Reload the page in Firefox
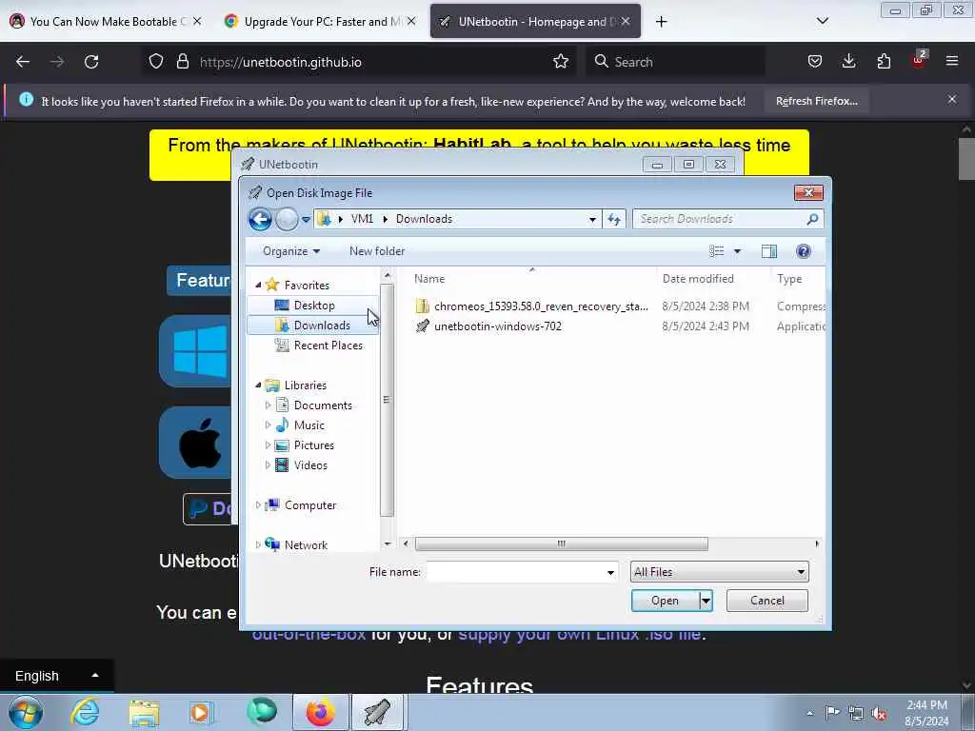Viewport: 975px width, 731px height. pos(91,62)
